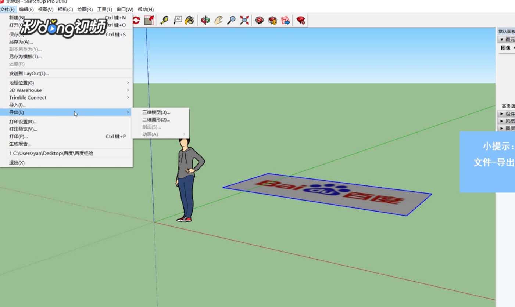Open the 编辑(E) menu

pos(26,9)
